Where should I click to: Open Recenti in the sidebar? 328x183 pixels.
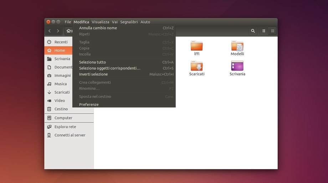61,42
